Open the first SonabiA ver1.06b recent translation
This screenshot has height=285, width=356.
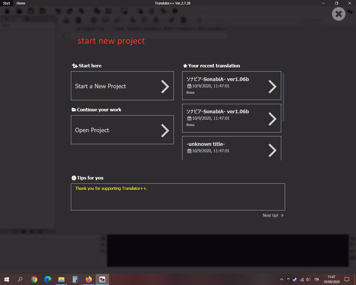tap(231, 85)
